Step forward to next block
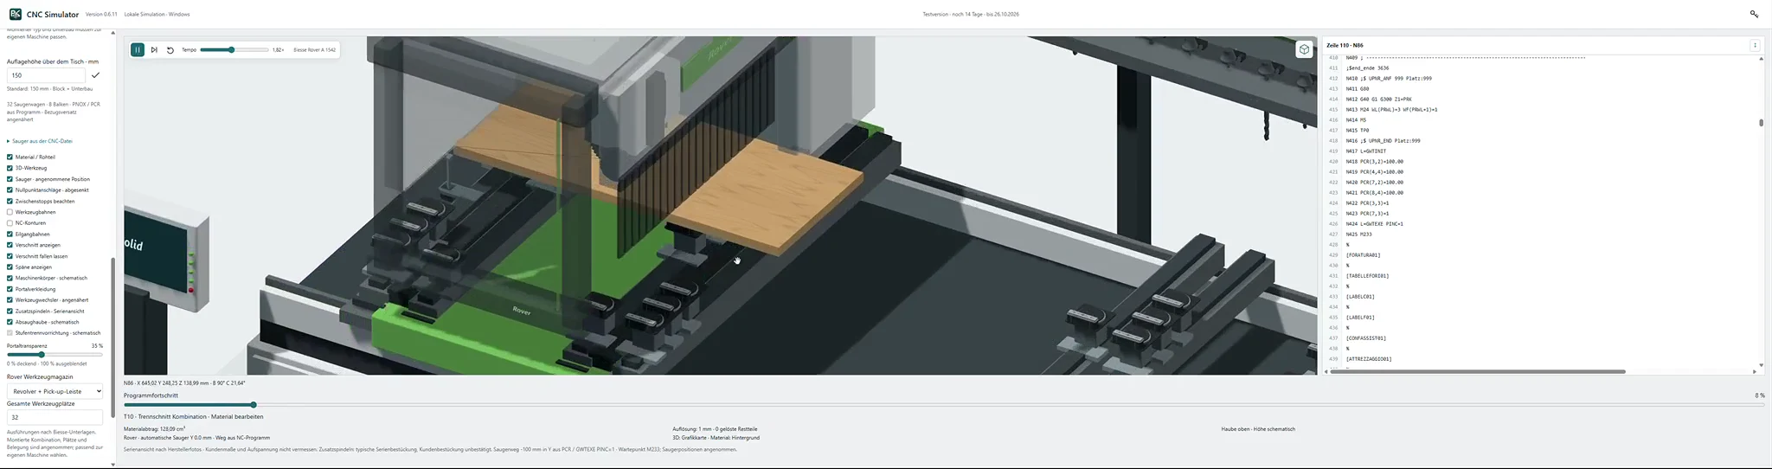 154,50
